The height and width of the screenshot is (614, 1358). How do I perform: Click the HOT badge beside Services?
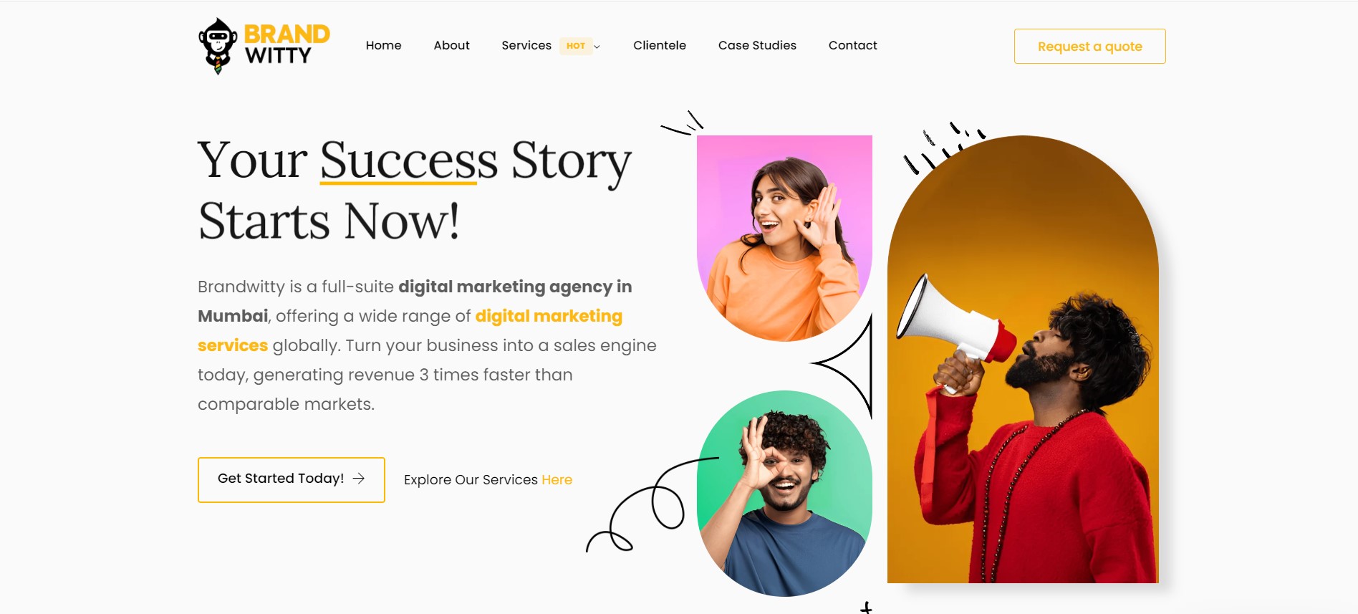point(576,46)
